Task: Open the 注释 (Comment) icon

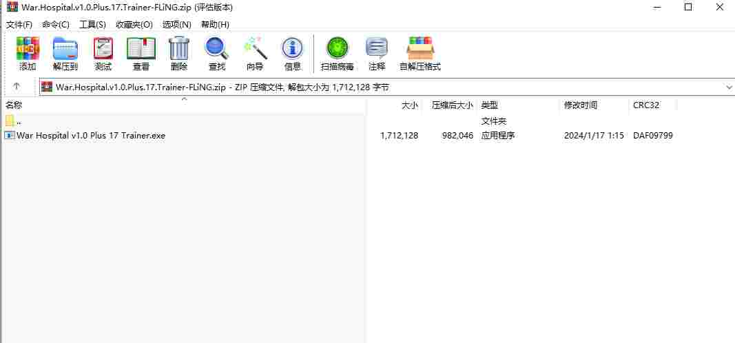Action: [x=377, y=49]
